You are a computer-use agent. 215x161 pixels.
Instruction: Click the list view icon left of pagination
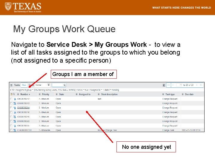tap(164, 85)
